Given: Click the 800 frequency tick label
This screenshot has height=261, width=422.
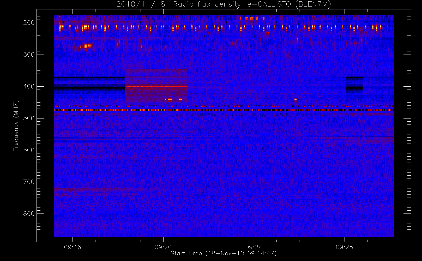Looking at the screenshot, I should pos(29,214).
